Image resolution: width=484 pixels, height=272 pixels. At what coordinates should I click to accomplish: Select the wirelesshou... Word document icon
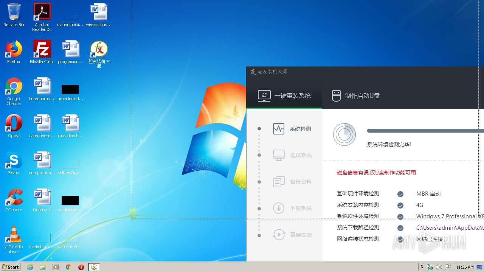click(99, 15)
